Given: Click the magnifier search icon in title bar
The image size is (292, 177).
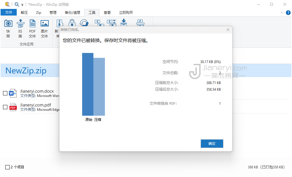Looking at the screenshot, I should 17,4.
